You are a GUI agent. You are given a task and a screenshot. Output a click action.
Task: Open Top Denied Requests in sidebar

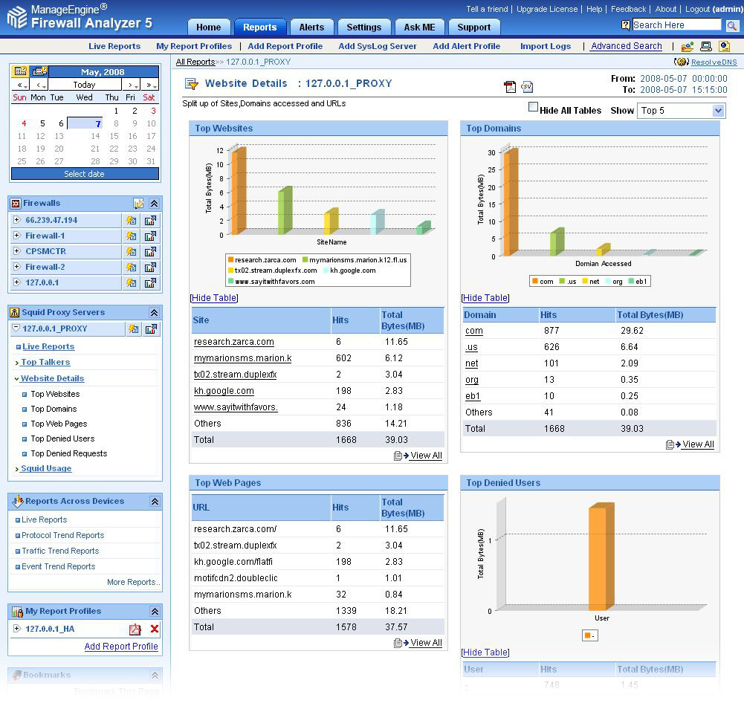tap(69, 453)
